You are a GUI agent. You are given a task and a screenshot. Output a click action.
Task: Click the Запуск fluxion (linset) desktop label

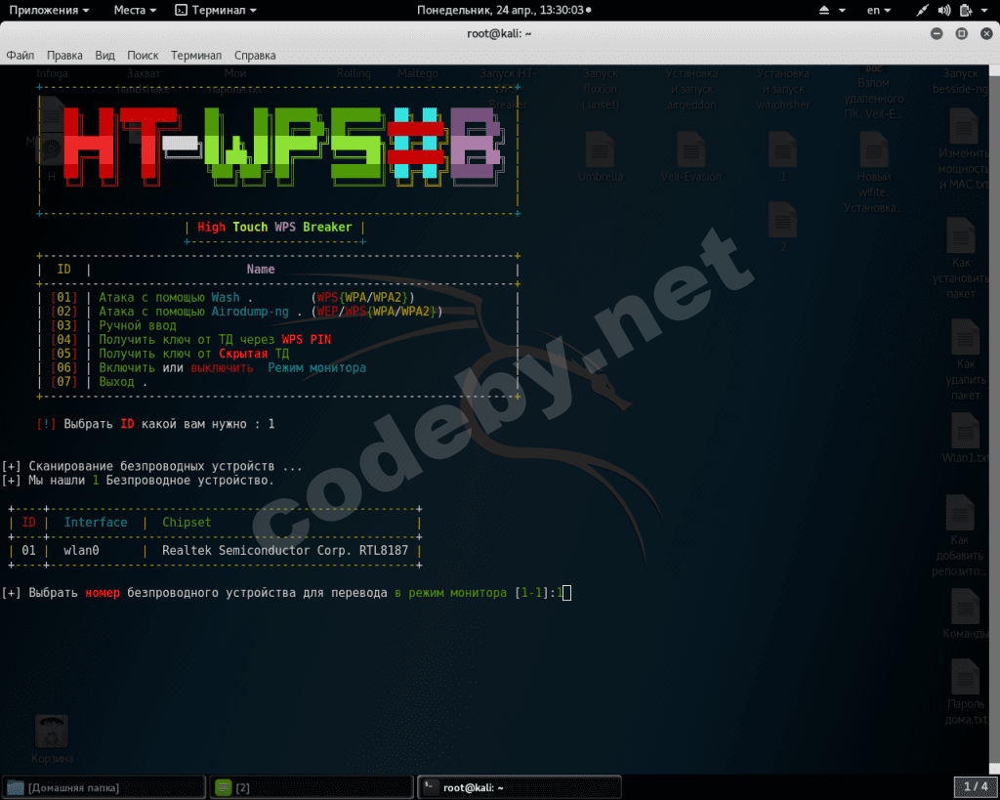click(601, 89)
